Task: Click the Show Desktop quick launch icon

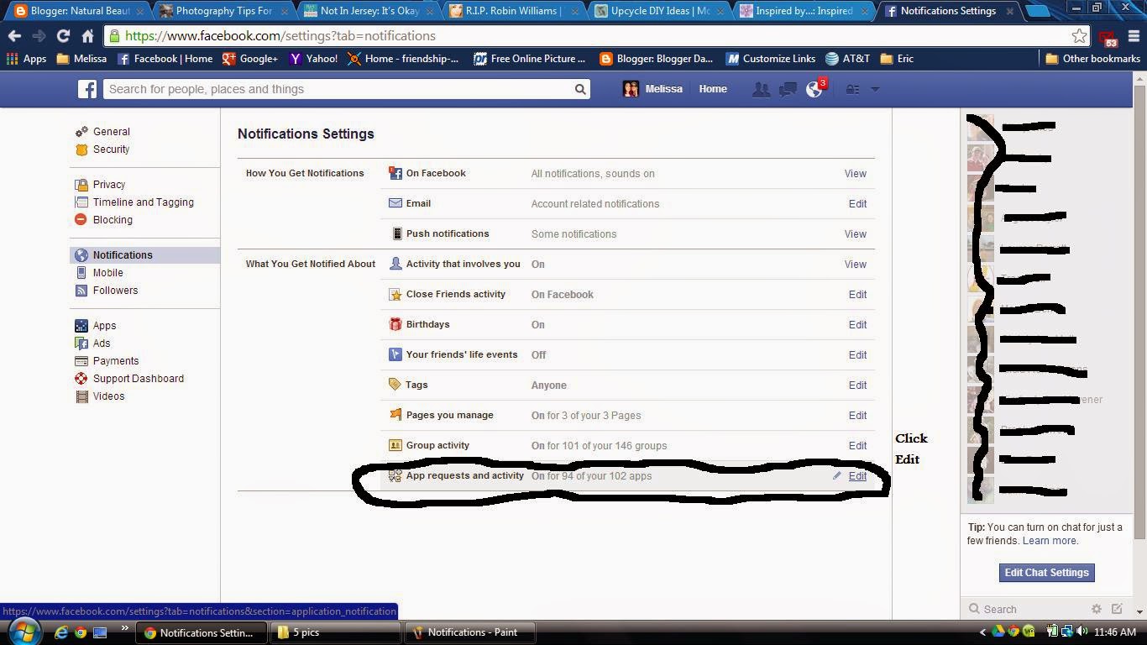Action: coord(100,632)
